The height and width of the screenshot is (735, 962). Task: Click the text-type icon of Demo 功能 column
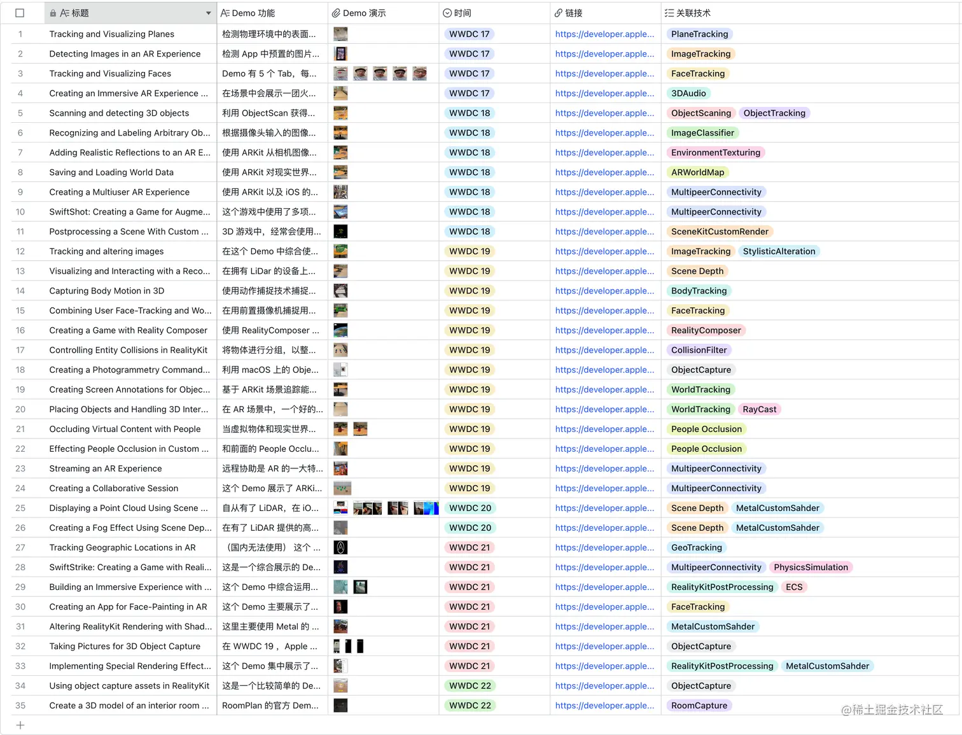coord(225,13)
